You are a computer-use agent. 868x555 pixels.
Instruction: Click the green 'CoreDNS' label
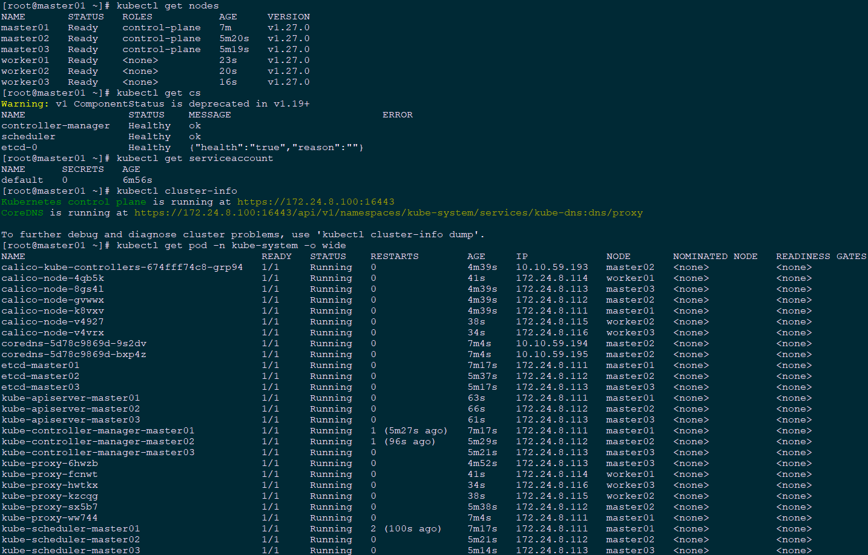[22, 213]
